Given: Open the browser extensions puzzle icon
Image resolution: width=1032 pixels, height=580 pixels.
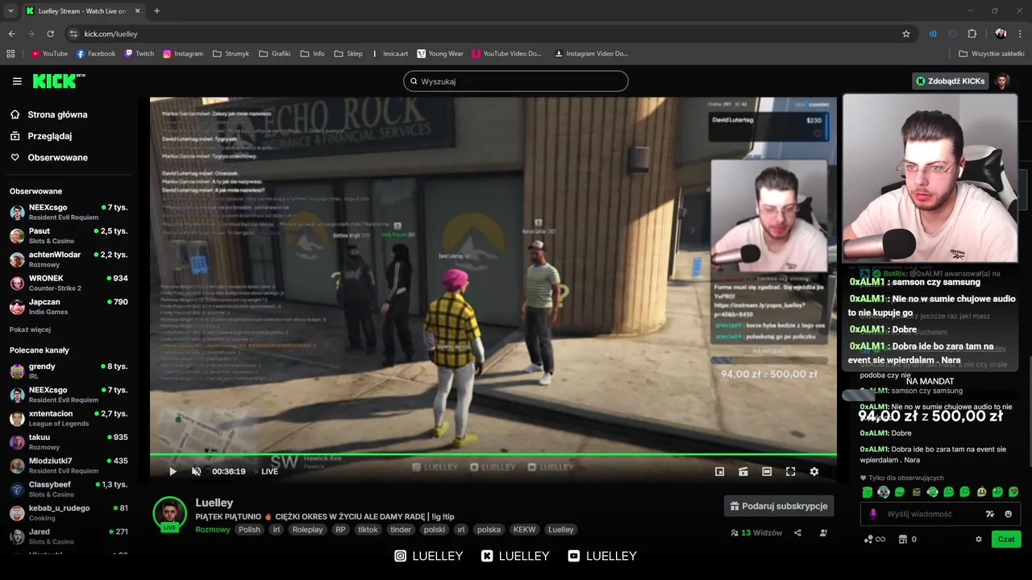Looking at the screenshot, I should (x=972, y=34).
